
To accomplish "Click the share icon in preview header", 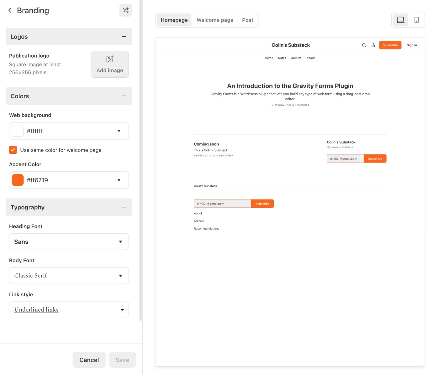I will click(x=373, y=45).
